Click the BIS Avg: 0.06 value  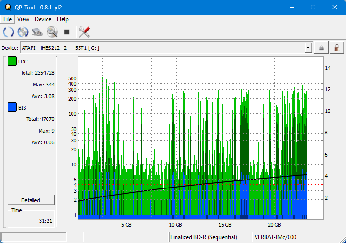43,142
